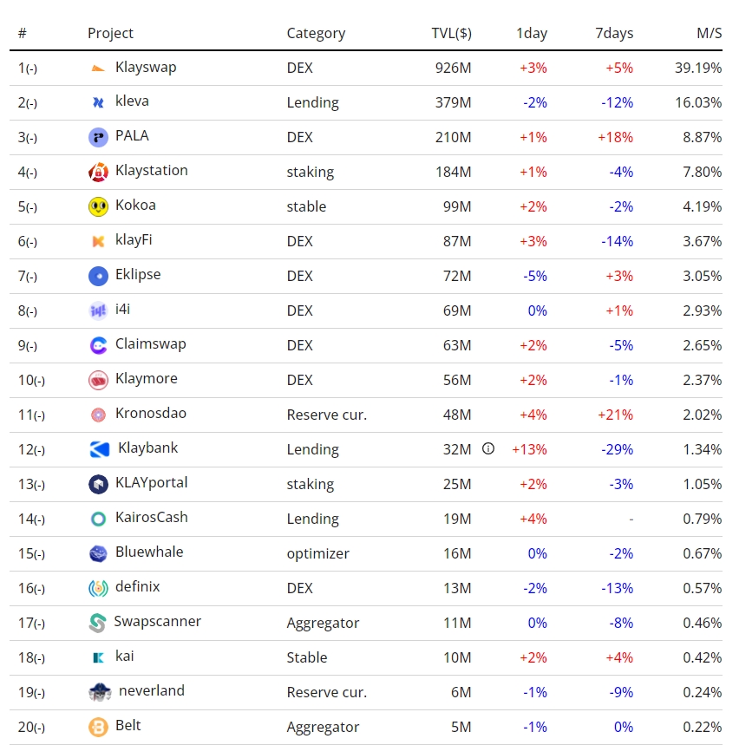Click the 1day column header

coord(532,34)
